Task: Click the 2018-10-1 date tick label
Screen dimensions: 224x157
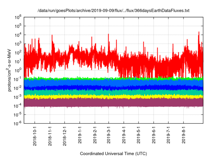Action: tap(35, 136)
